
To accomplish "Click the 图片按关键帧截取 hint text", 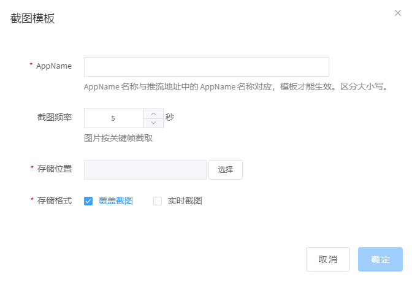I will [118, 138].
